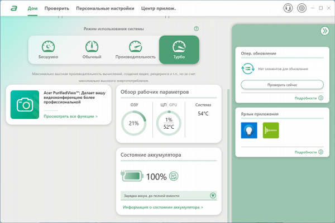
Task: Launch the blue lightbulb app shortcut
Action: click(249, 130)
